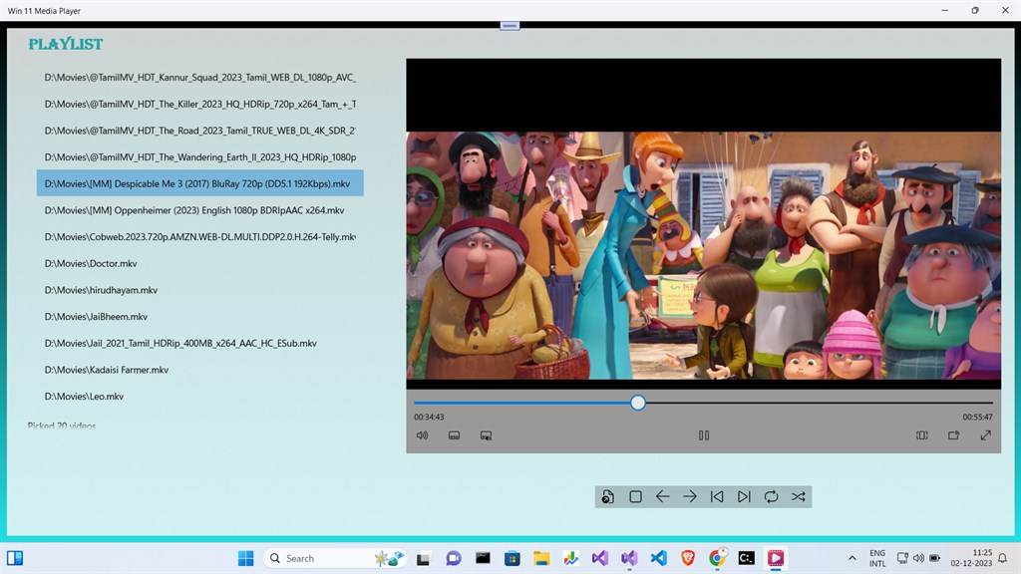Click the left arrow seek-backward button
This screenshot has width=1021, height=574.
(x=663, y=497)
